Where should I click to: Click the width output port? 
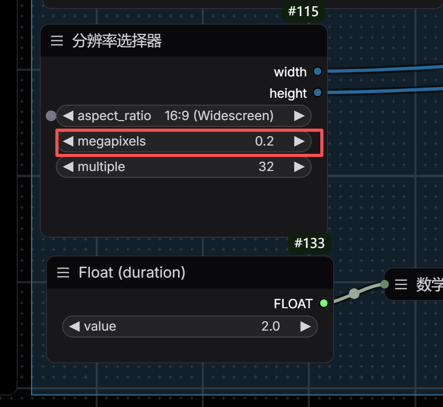[318, 71]
